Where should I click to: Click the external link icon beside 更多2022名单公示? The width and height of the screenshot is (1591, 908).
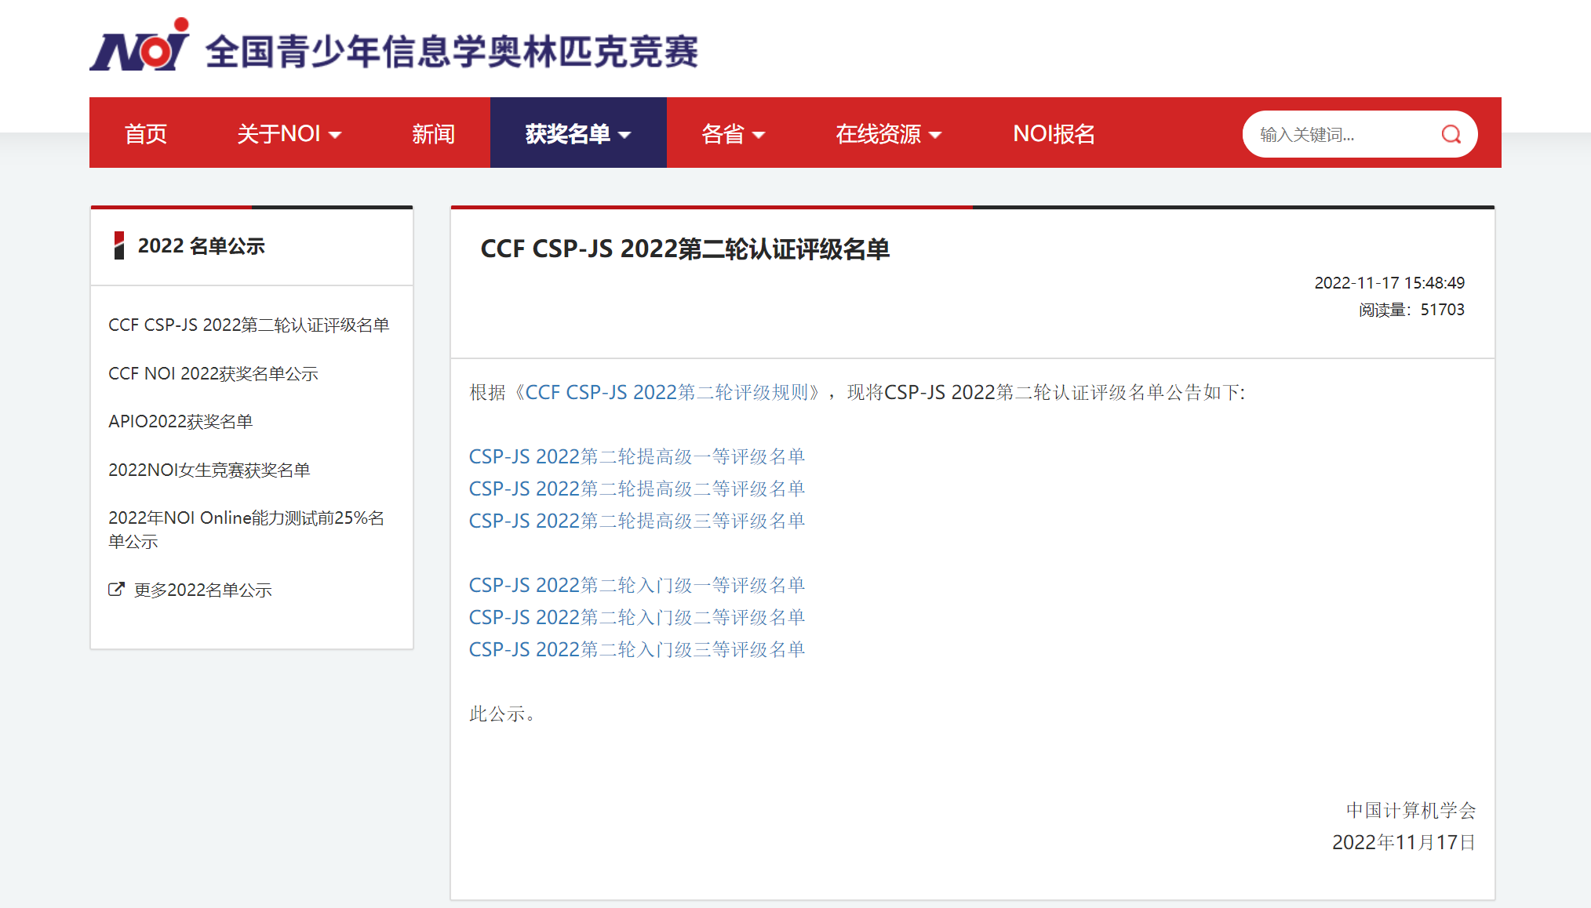[116, 589]
